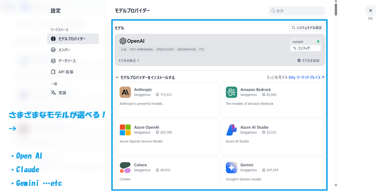Click Anthropic's download count 173,321
Viewport: 376px width, 192px height.
tap(166, 95)
